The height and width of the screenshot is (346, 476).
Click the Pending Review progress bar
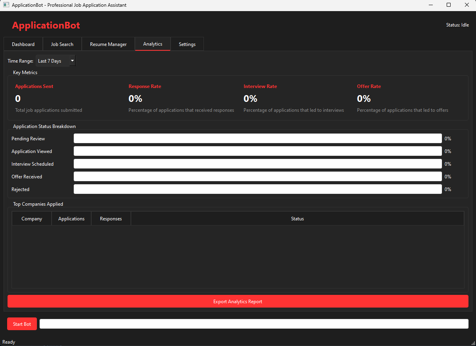click(x=258, y=138)
